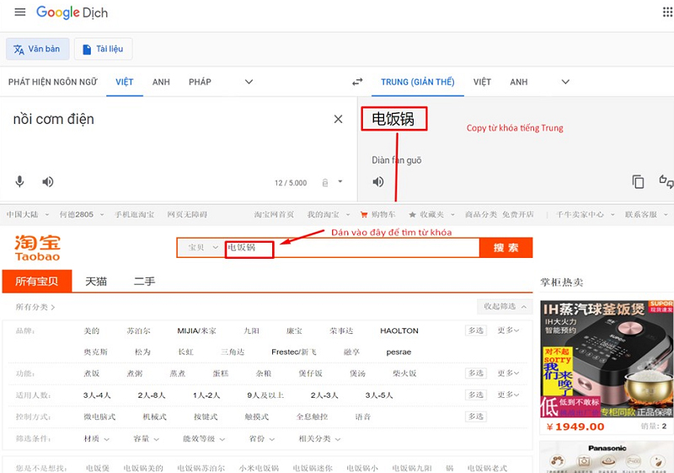Viewport: 674px width, 473px height.
Task: Expand more source languages chevron
Action: tap(249, 82)
